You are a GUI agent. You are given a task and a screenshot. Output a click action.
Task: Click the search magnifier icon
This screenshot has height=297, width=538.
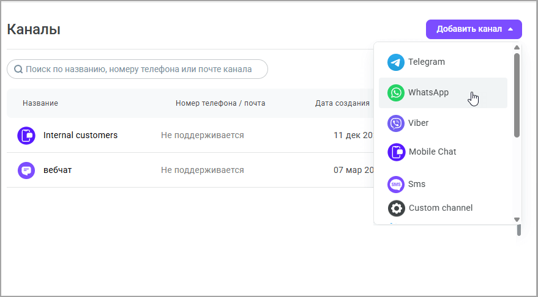pyautogui.click(x=18, y=69)
